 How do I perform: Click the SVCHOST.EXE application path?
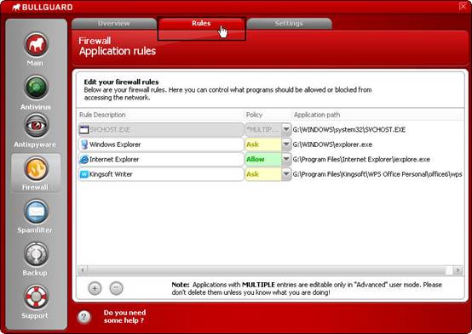(348, 129)
